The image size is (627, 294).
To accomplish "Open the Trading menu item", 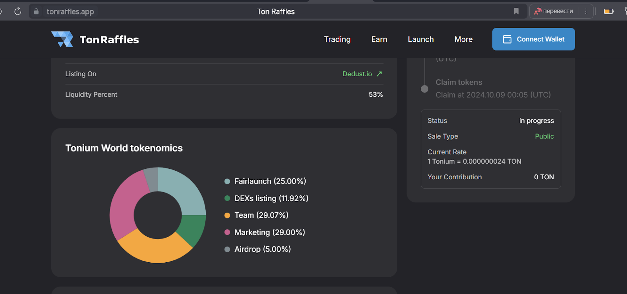I will pyautogui.click(x=337, y=39).
